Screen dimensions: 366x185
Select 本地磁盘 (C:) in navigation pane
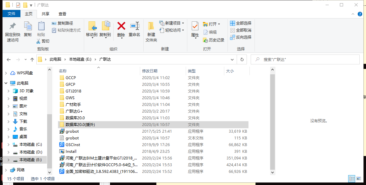(x=31, y=144)
